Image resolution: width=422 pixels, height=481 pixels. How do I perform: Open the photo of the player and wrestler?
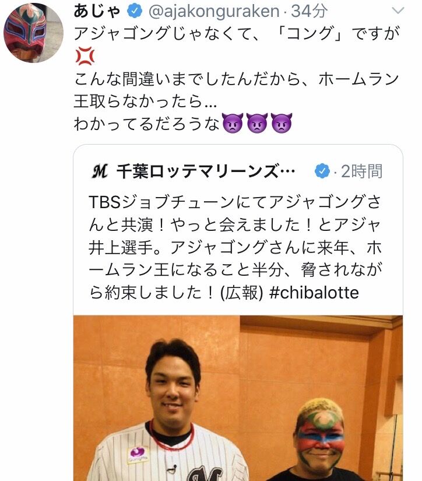[x=238, y=398]
